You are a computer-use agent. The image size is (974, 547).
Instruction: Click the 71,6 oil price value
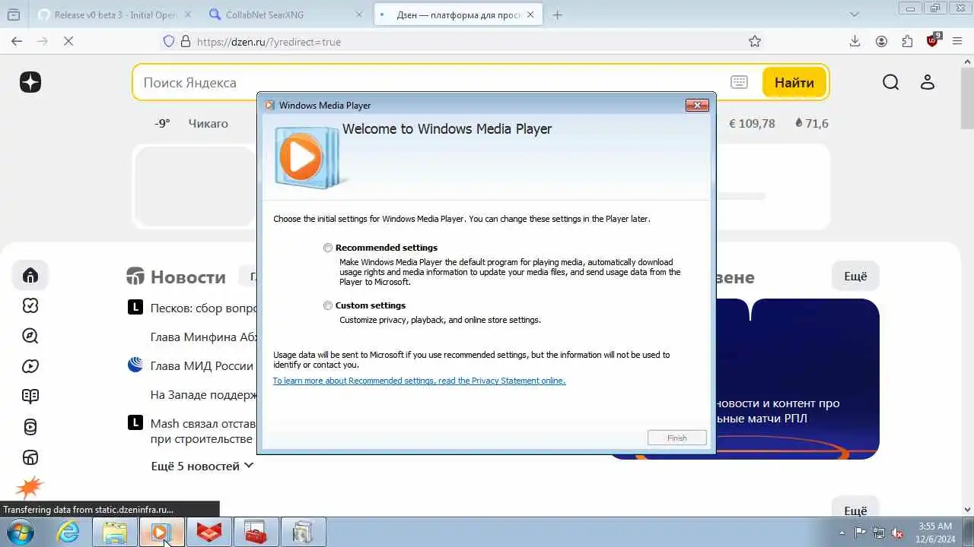811,123
